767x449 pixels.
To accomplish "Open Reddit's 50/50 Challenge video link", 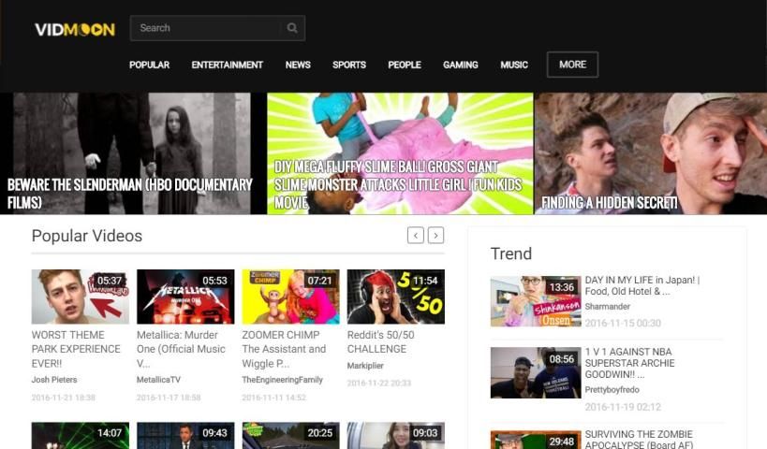I will 380,341.
